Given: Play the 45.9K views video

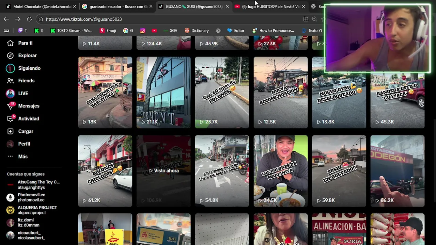Looking at the screenshot, I should click(222, 43).
